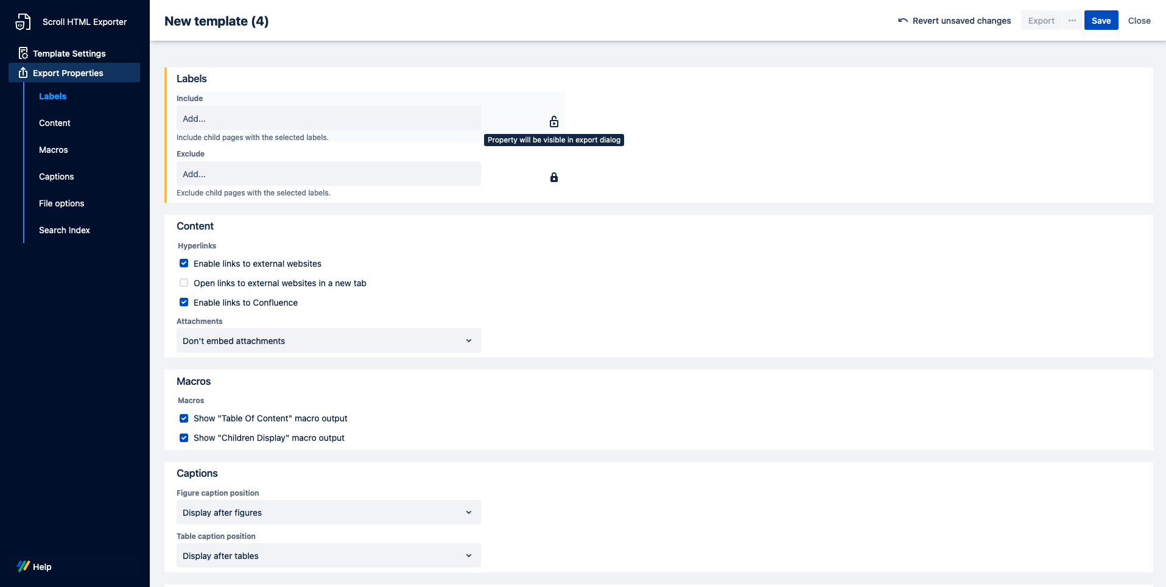
Task: Click the Scroll HTML Exporter logo icon
Action: [23, 22]
